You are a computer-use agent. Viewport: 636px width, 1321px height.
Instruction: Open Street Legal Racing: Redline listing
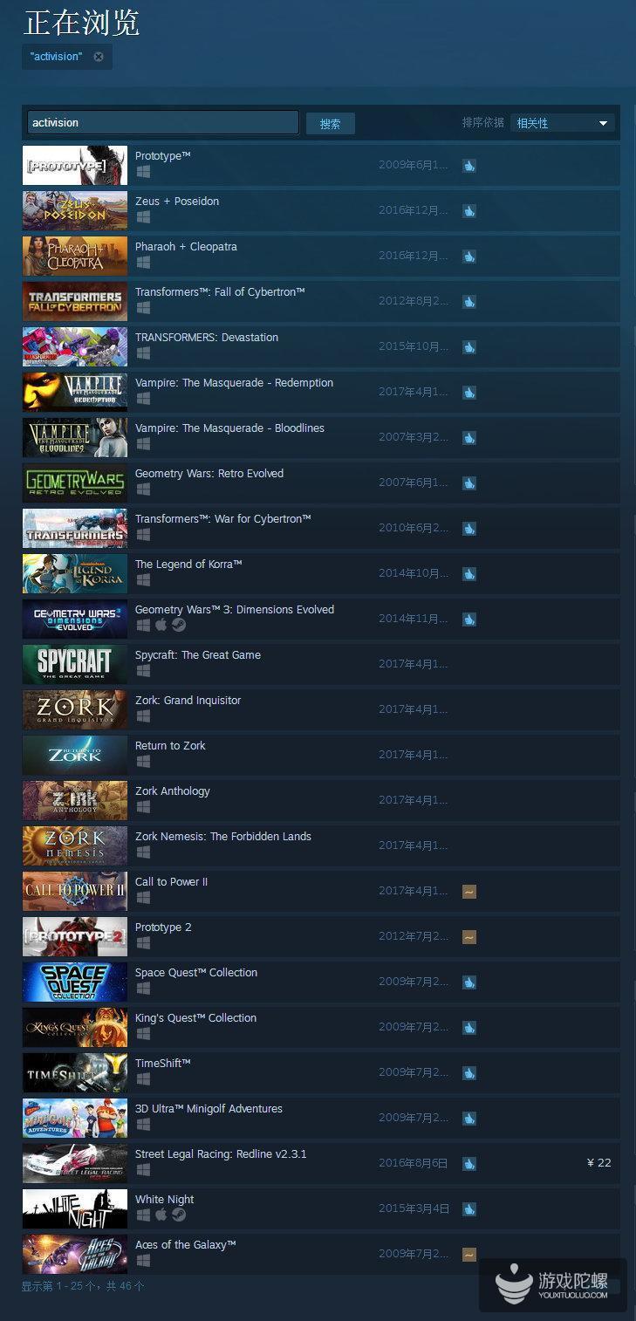pyautogui.click(x=321, y=1163)
